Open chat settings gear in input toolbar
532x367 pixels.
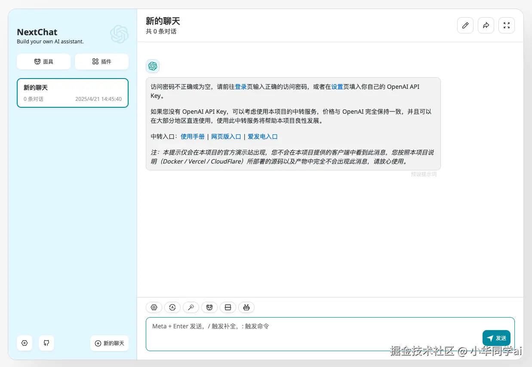point(154,307)
